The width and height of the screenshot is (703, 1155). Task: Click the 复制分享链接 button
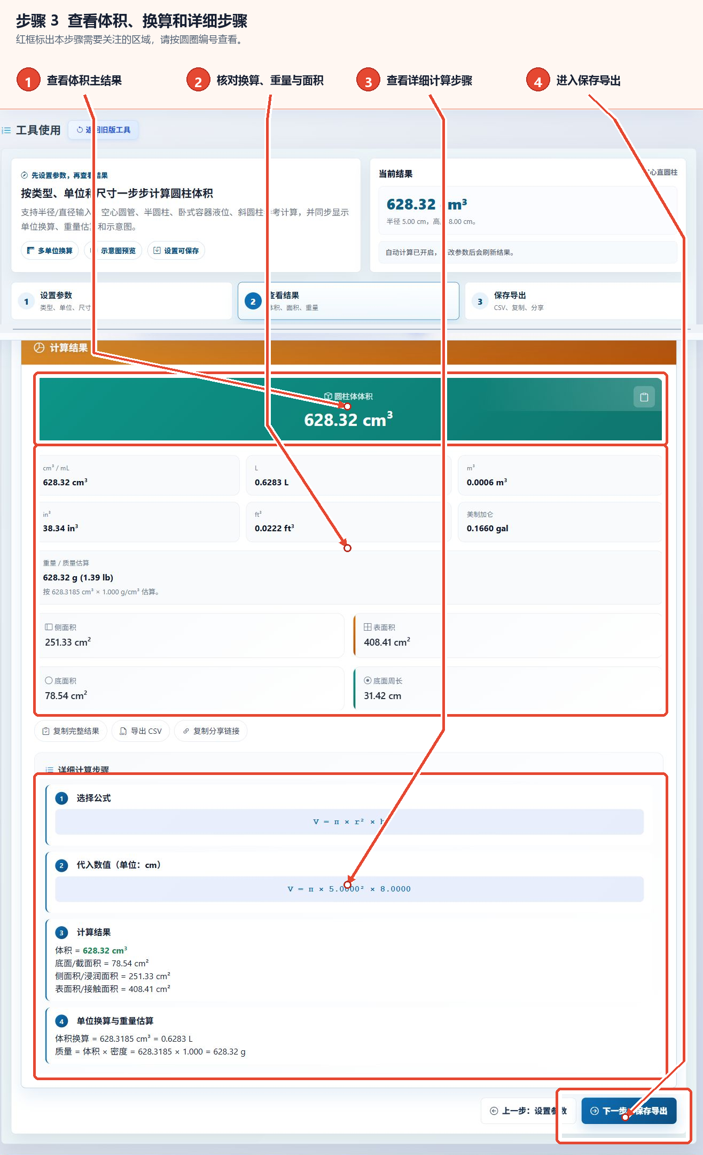point(211,731)
